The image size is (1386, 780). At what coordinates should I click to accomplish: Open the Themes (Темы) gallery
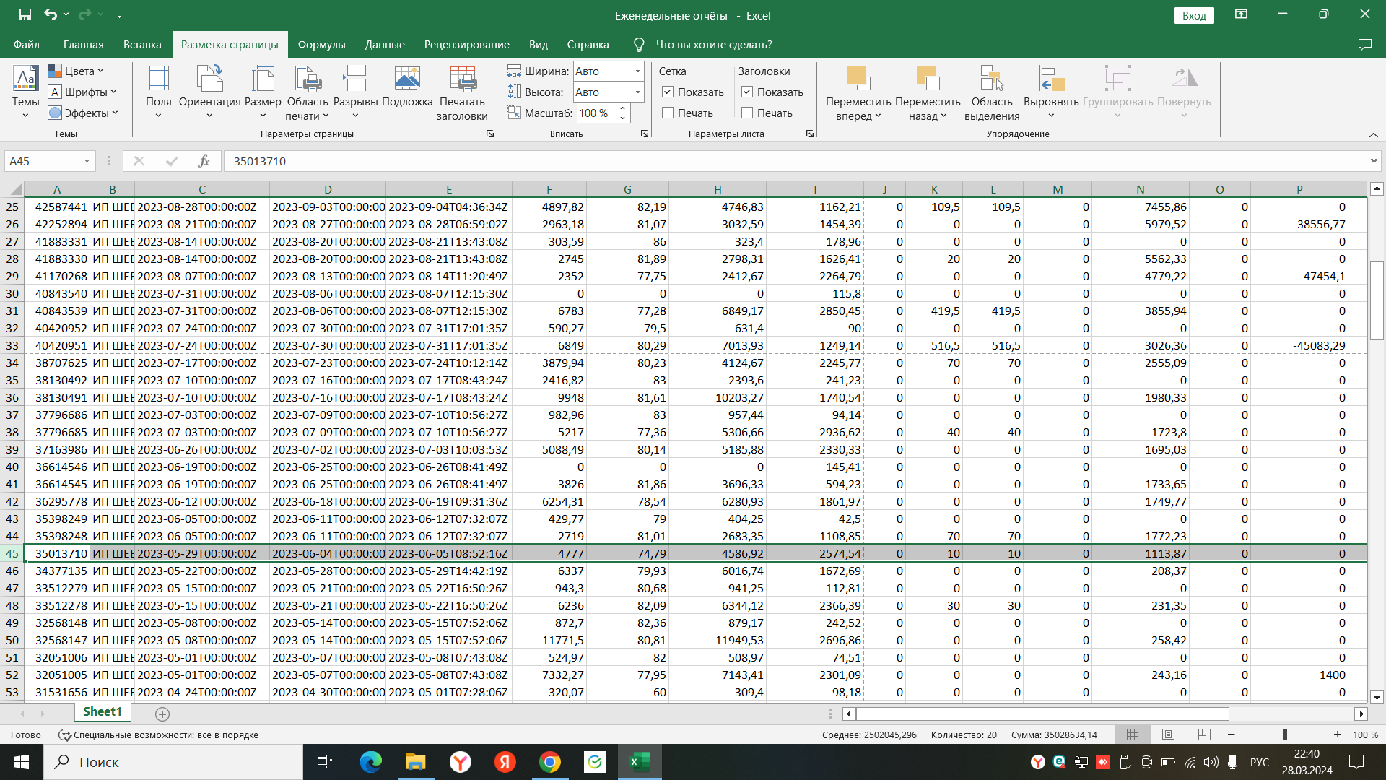25,92
